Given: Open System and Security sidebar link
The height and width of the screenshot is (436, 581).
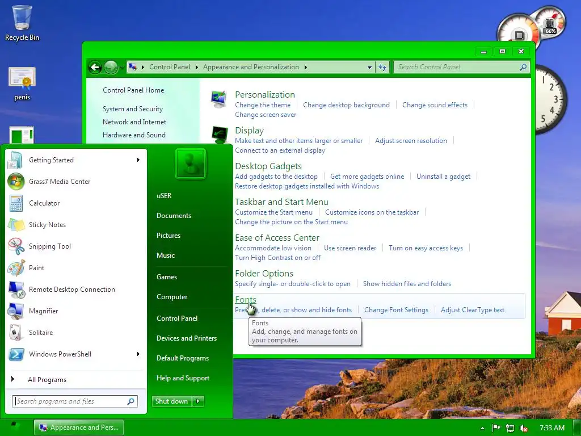Looking at the screenshot, I should click(x=133, y=109).
